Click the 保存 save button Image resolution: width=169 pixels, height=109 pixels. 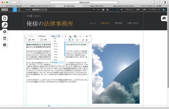coord(138,10)
